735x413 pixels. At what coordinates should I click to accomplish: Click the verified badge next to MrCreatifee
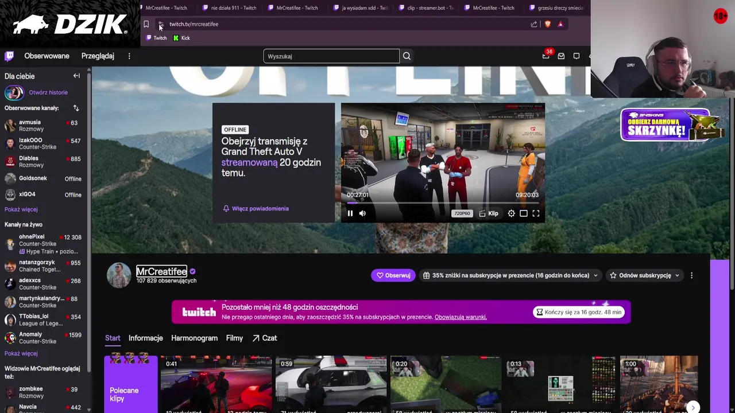click(x=192, y=271)
